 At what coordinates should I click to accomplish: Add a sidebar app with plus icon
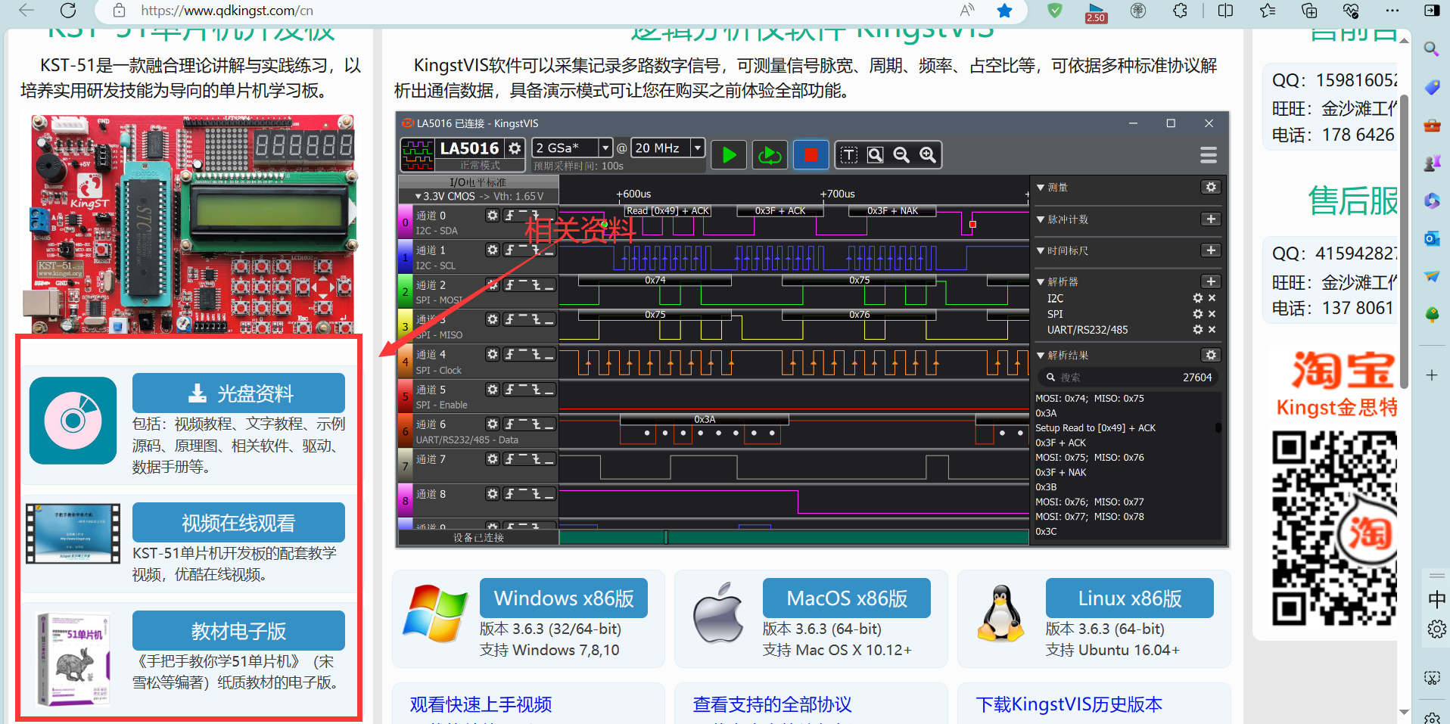tap(1432, 375)
